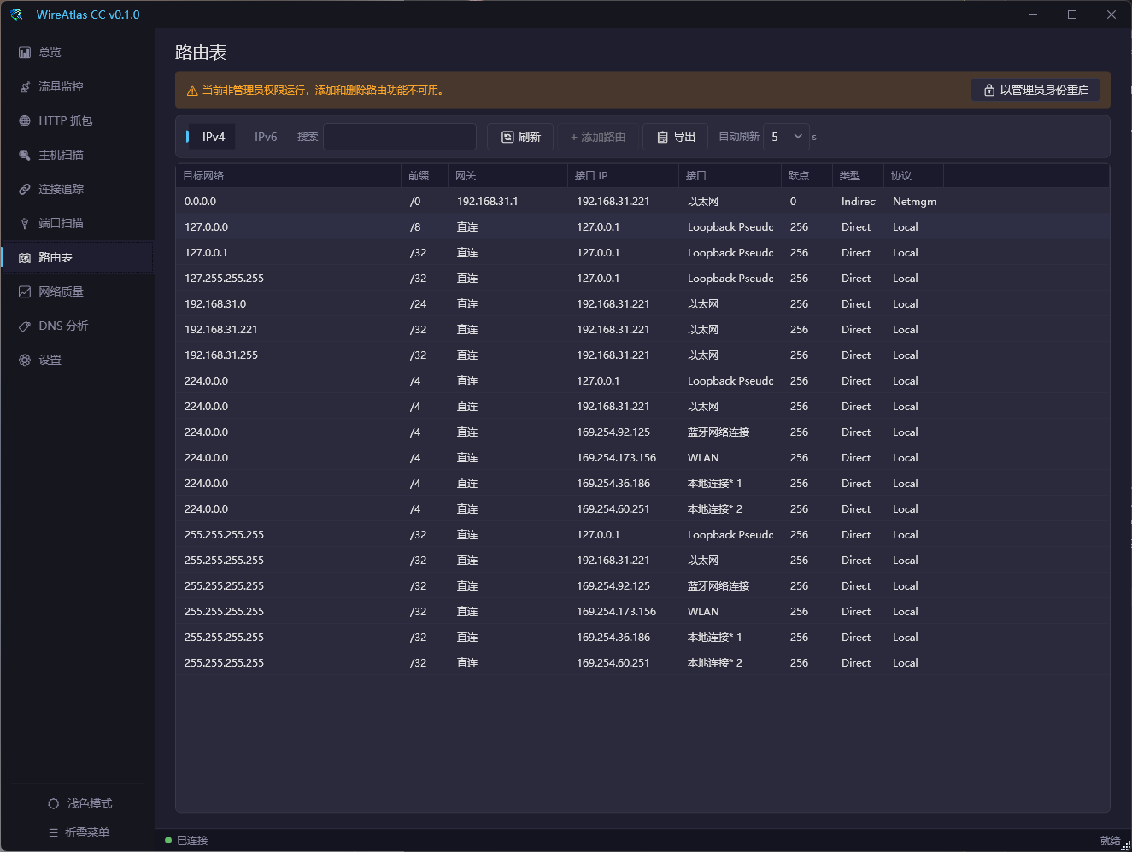Sort by 前缀 column header
Image resolution: width=1132 pixels, height=852 pixels.
point(425,175)
